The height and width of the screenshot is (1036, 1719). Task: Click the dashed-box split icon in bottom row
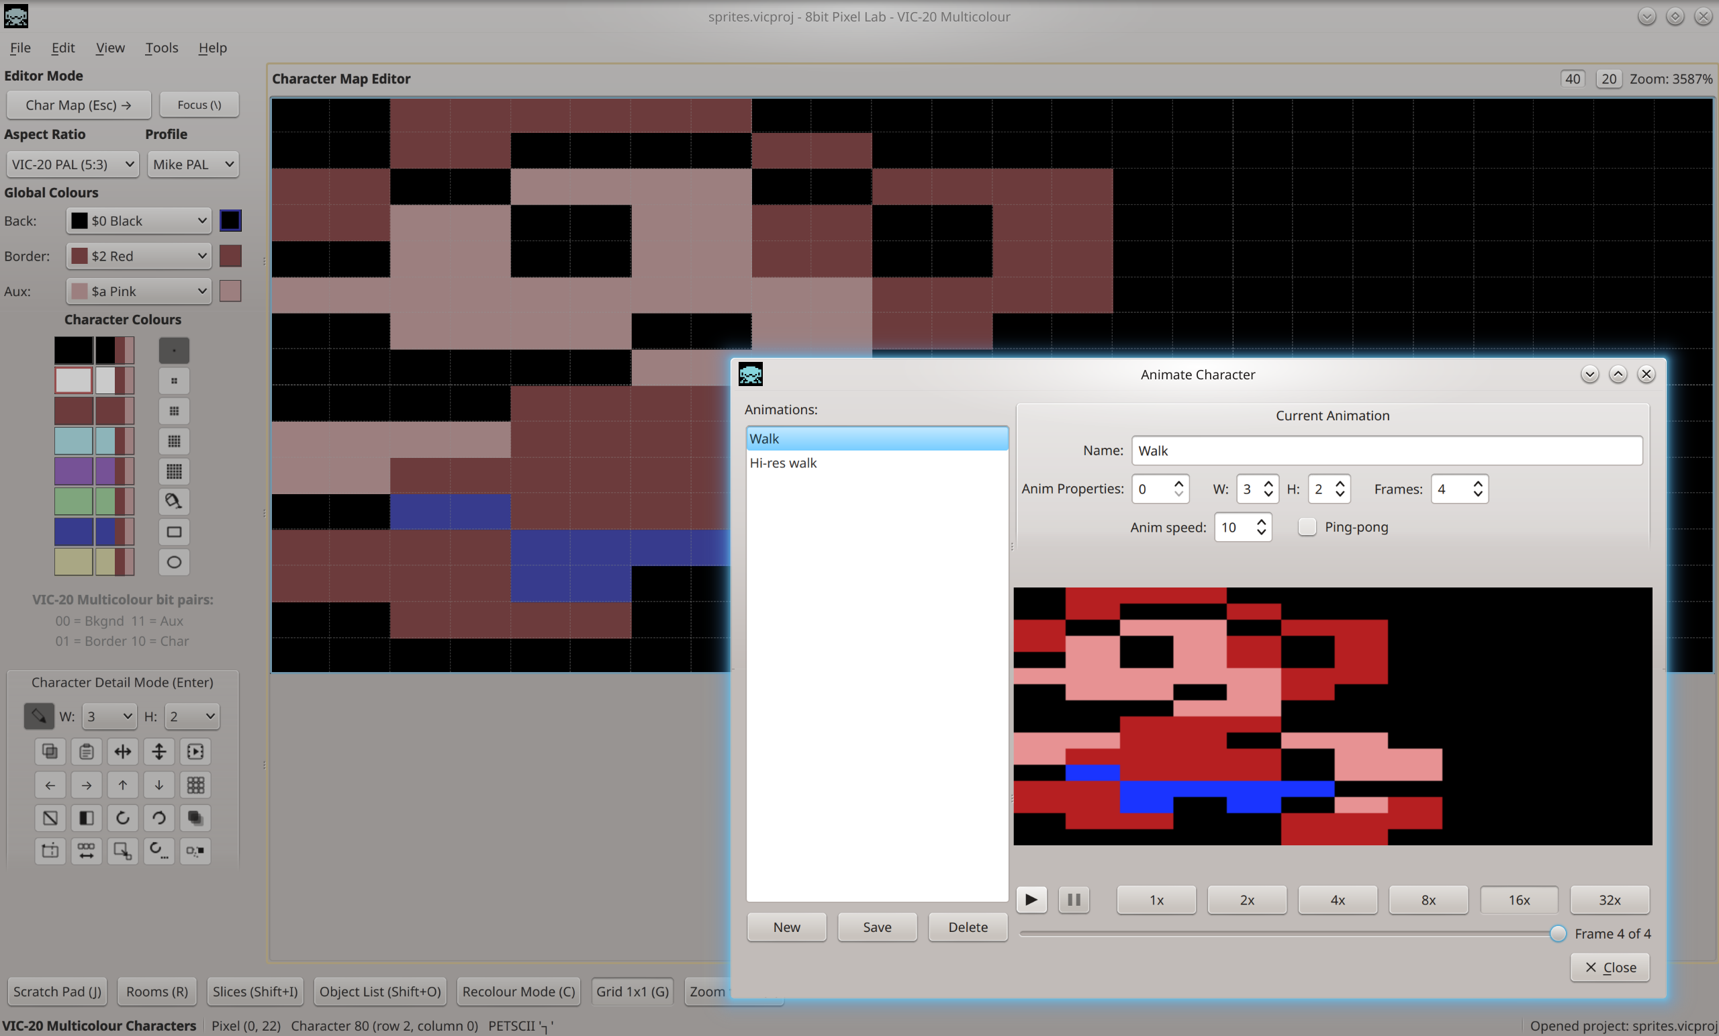(x=50, y=851)
